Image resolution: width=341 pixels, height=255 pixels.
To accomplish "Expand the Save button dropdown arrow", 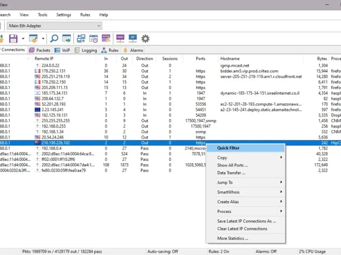I will coord(23,39).
